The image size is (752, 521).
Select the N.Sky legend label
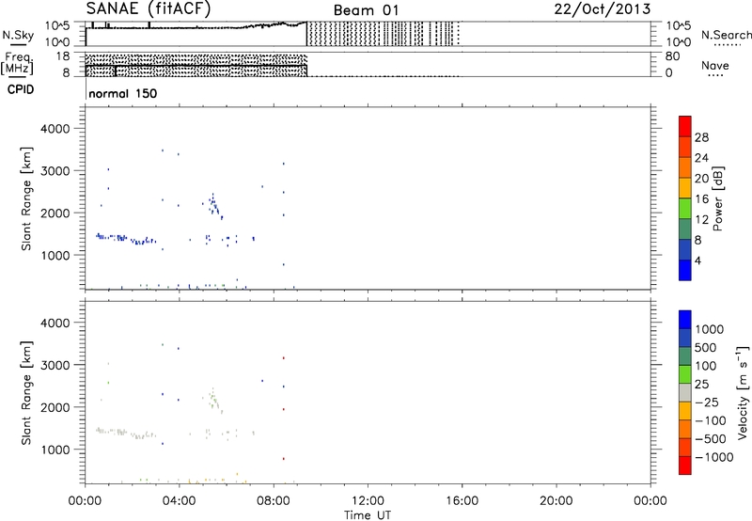click(x=18, y=35)
